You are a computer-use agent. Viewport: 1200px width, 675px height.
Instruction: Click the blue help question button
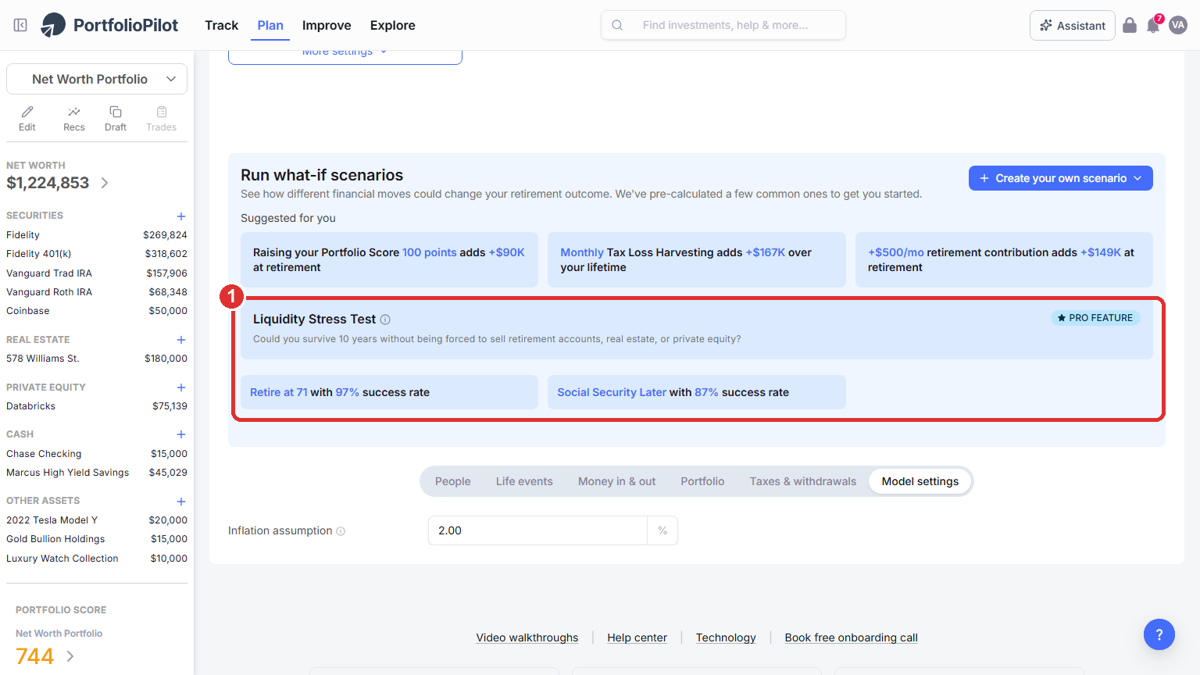pyautogui.click(x=1159, y=634)
